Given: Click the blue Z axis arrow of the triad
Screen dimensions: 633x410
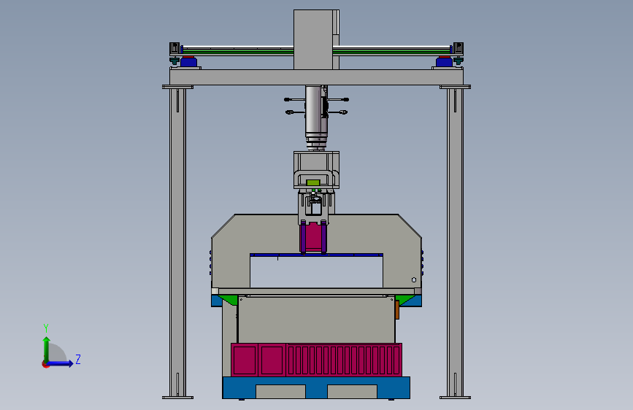Looking at the screenshot, I should point(61,363).
